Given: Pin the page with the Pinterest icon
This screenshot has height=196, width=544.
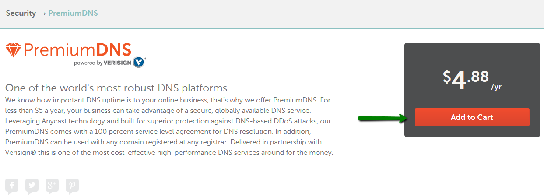Looking at the screenshot, I should [x=72, y=186].
